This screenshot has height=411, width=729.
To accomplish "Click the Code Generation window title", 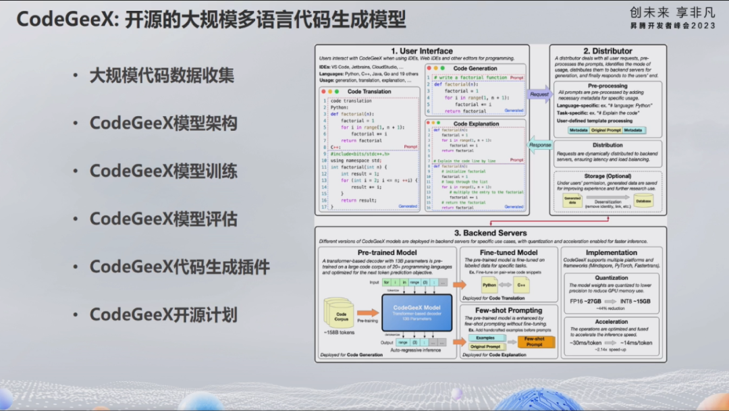I will coord(475,68).
